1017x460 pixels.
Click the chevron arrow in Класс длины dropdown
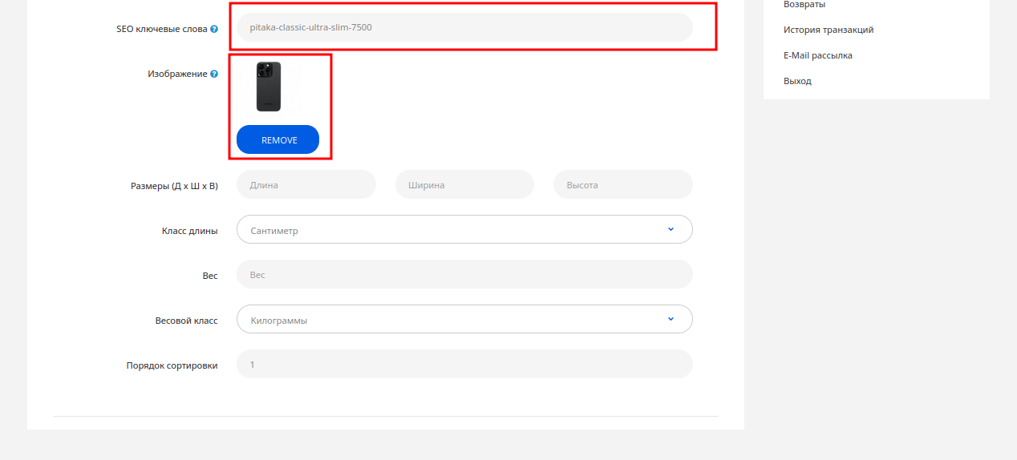pos(671,229)
